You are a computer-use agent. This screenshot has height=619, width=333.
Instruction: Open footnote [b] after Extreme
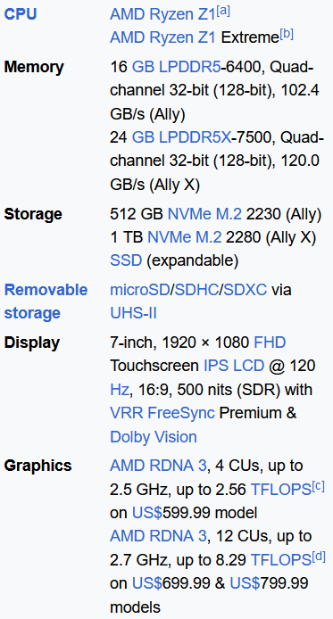pyautogui.click(x=287, y=35)
